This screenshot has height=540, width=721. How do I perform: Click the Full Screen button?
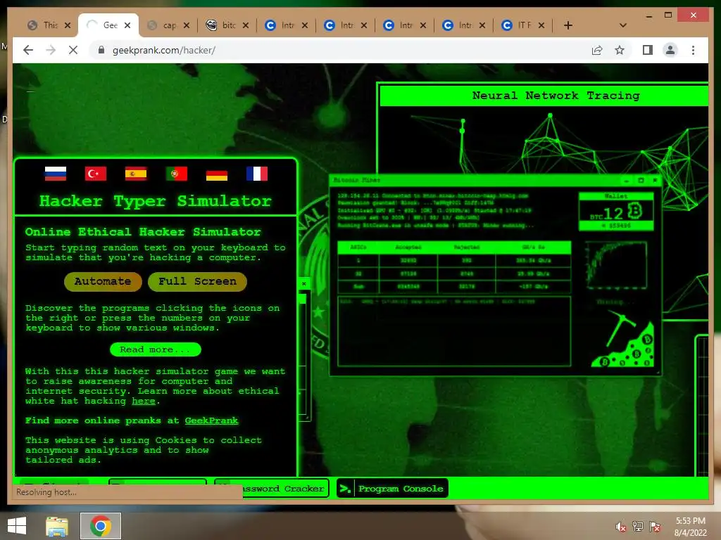(x=197, y=281)
